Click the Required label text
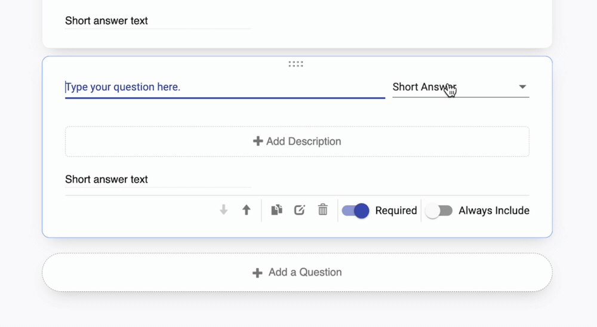The image size is (597, 327). tap(396, 211)
